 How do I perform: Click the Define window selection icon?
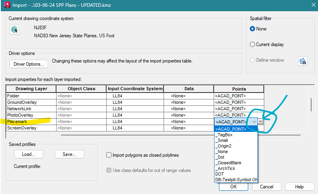pyautogui.click(x=303, y=61)
